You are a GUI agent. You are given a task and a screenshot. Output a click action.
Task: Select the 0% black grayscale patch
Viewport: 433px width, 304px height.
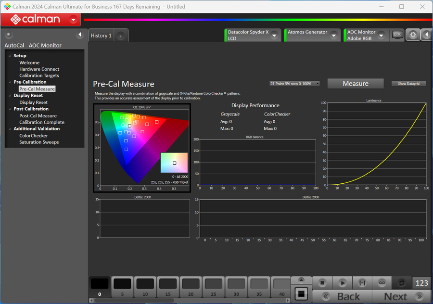pos(100,287)
